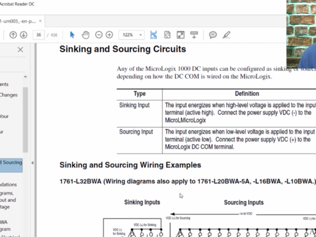Open the bookmark ending in 'Your'
Screen dimensions: 316x237
[4, 117]
